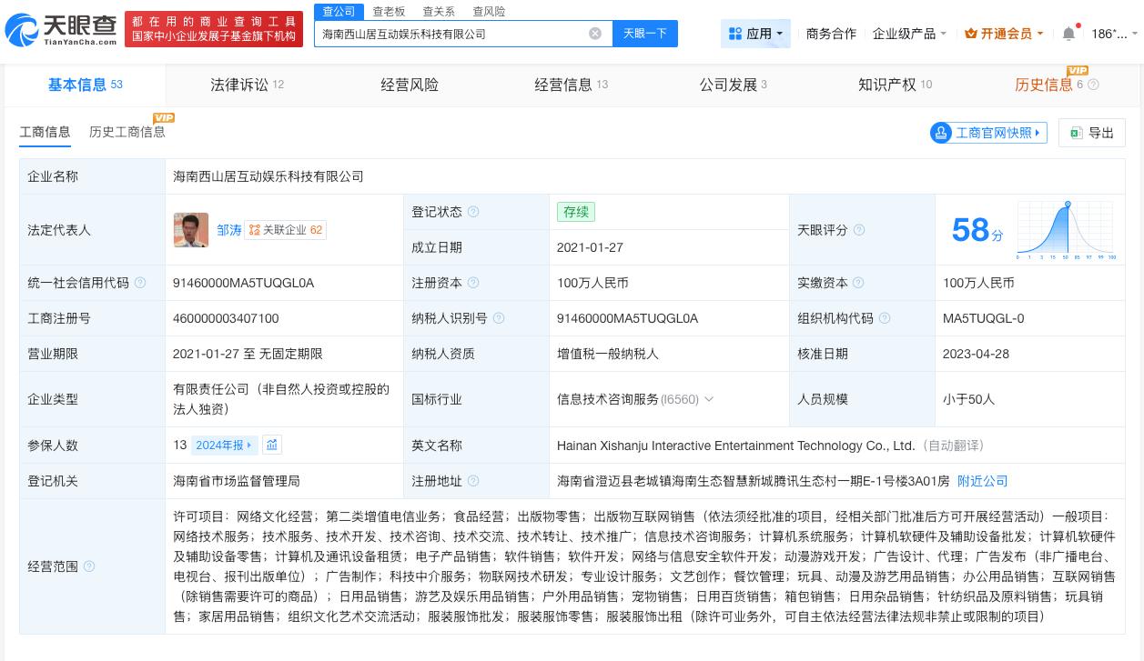The image size is (1144, 661).
Task: Expand the 信息技术咨询服务 industry chevron
Action: (x=709, y=399)
